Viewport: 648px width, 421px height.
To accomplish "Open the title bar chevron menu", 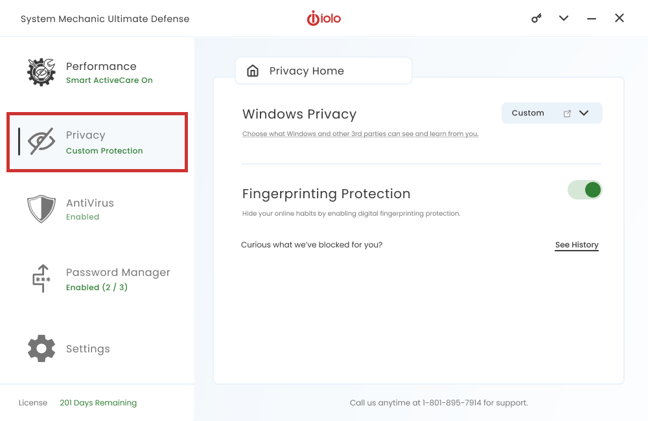I will (564, 18).
